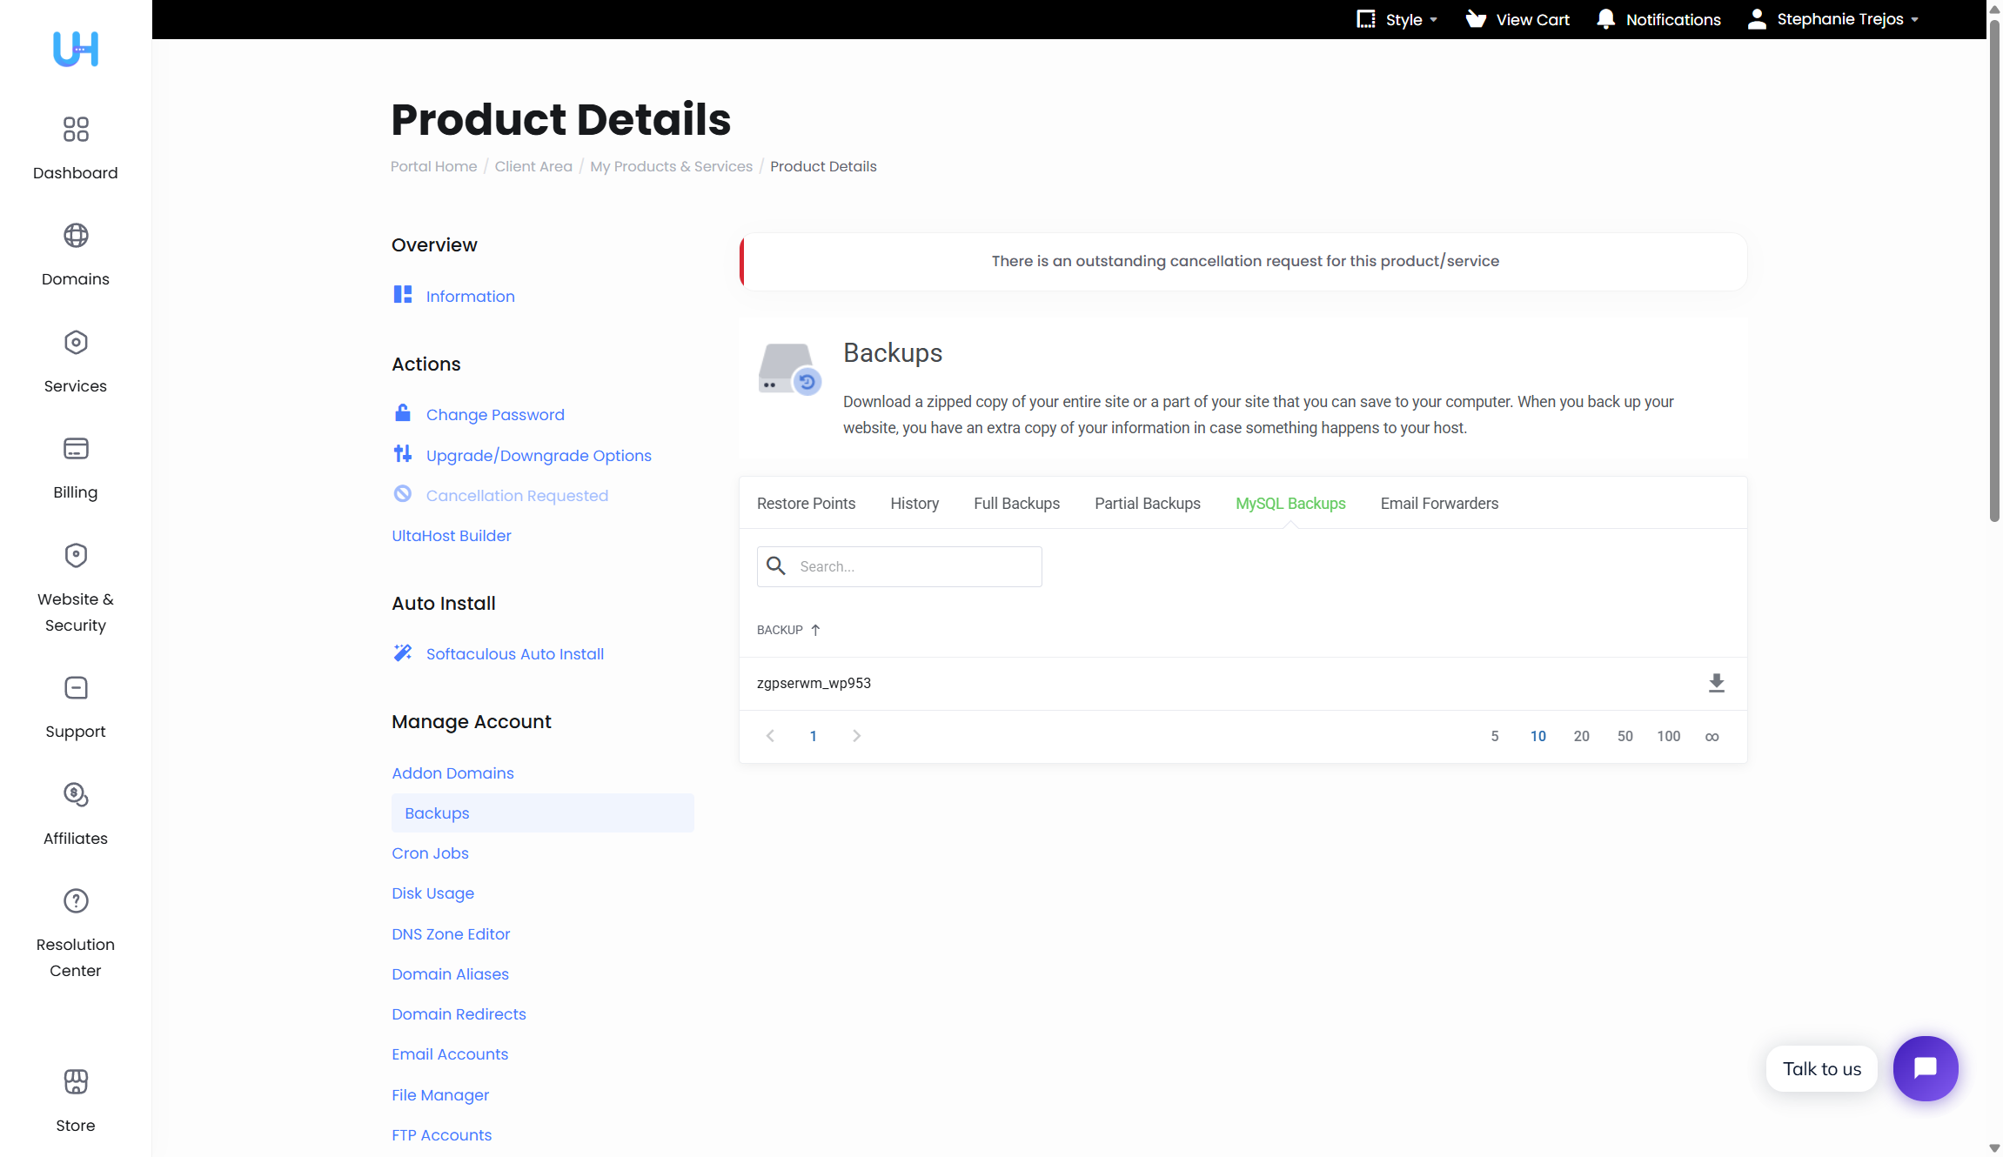Image resolution: width=2003 pixels, height=1157 pixels.
Task: Go to next page arrow
Action: pyautogui.click(x=856, y=736)
